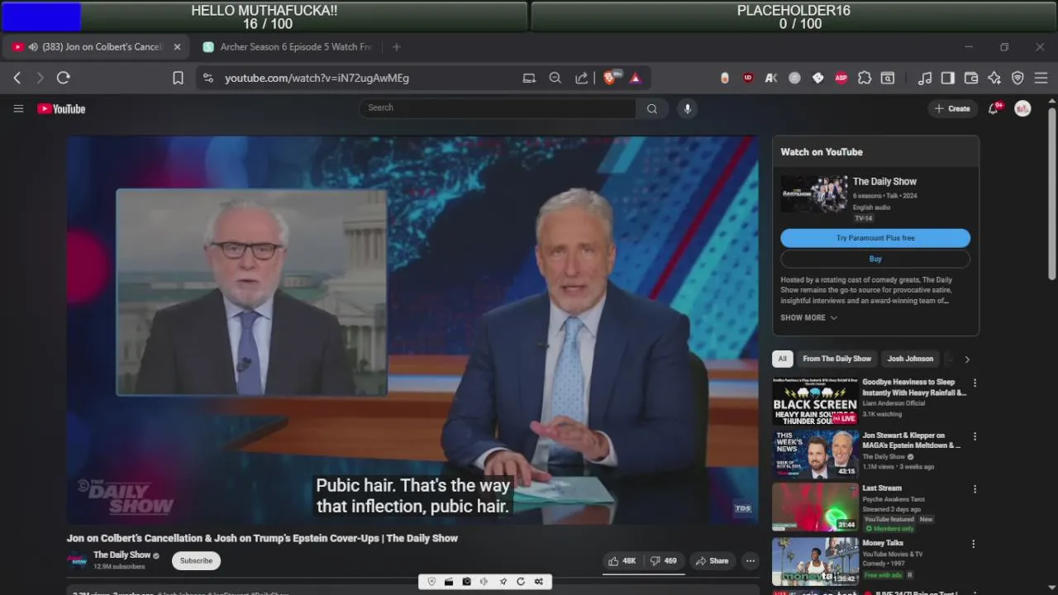Image resolution: width=1058 pixels, height=595 pixels.
Task: Subscribe to The Daily Show channel
Action: (x=196, y=561)
